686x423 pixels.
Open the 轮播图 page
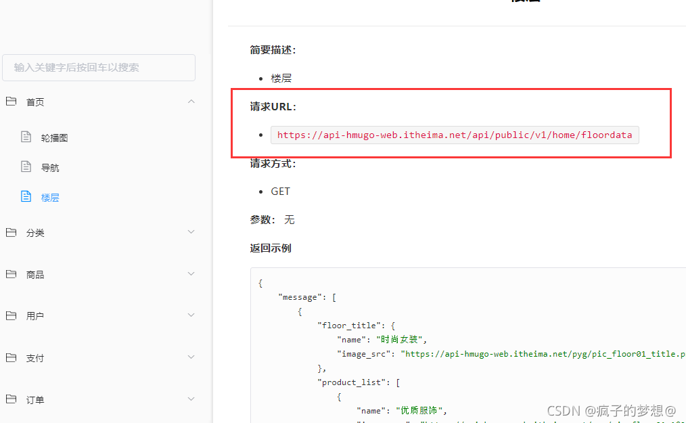pyautogui.click(x=54, y=138)
